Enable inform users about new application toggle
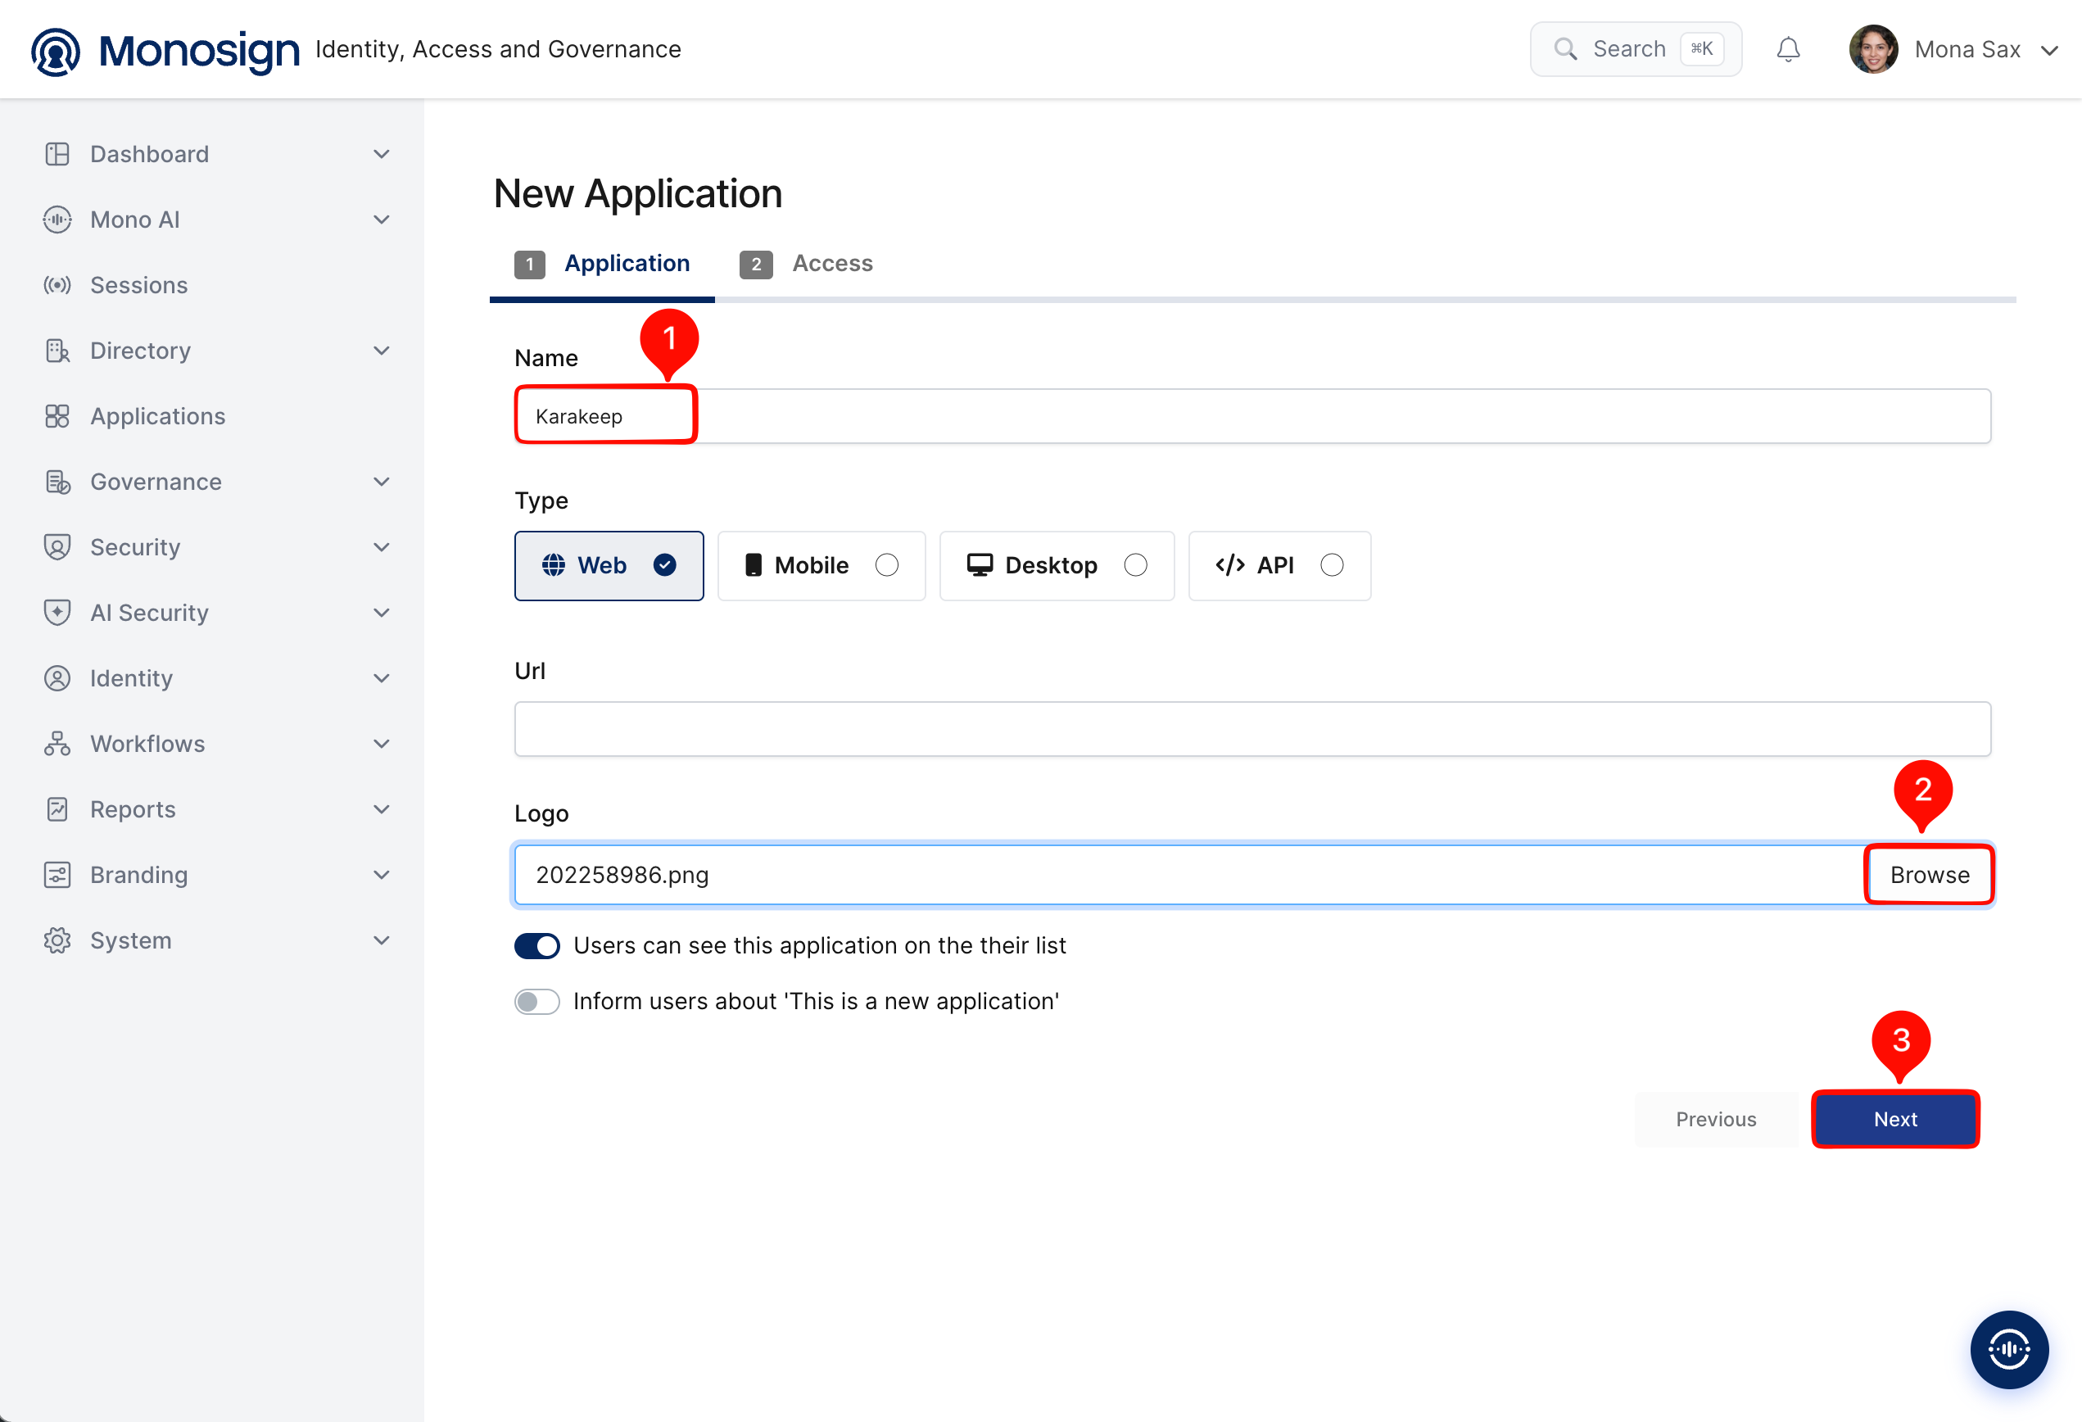The height and width of the screenshot is (1422, 2082). (x=537, y=1002)
